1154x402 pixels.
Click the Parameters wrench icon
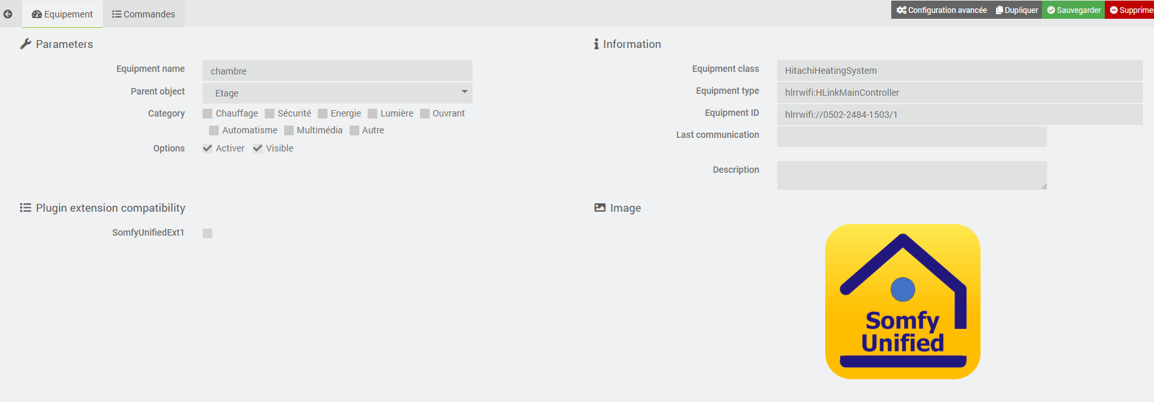click(x=26, y=44)
